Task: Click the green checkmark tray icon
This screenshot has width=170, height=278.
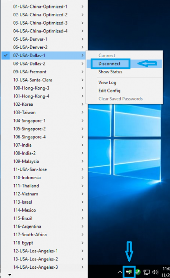Action: (x=138, y=272)
